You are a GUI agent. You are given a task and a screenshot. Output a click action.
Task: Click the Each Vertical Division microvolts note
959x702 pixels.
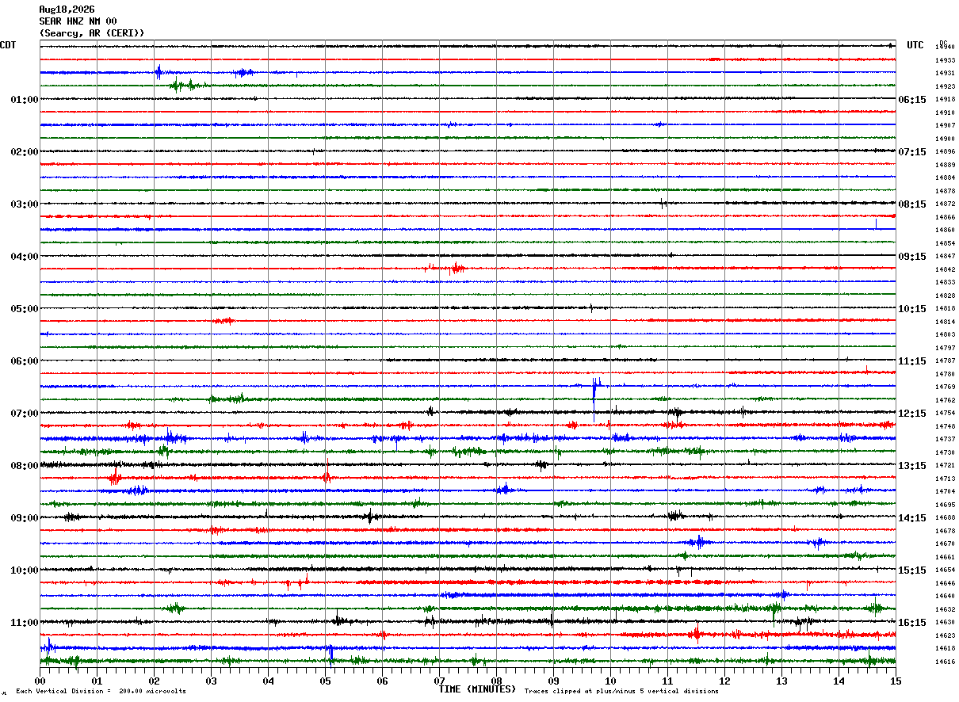coord(101,692)
